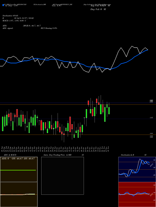Click the 'ADX & MACD' panel title
This screenshot has height=207, width=156.
coord(10,155)
